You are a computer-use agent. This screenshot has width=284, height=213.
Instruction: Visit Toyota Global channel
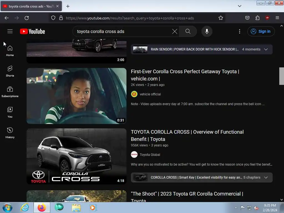pyautogui.click(x=150, y=155)
